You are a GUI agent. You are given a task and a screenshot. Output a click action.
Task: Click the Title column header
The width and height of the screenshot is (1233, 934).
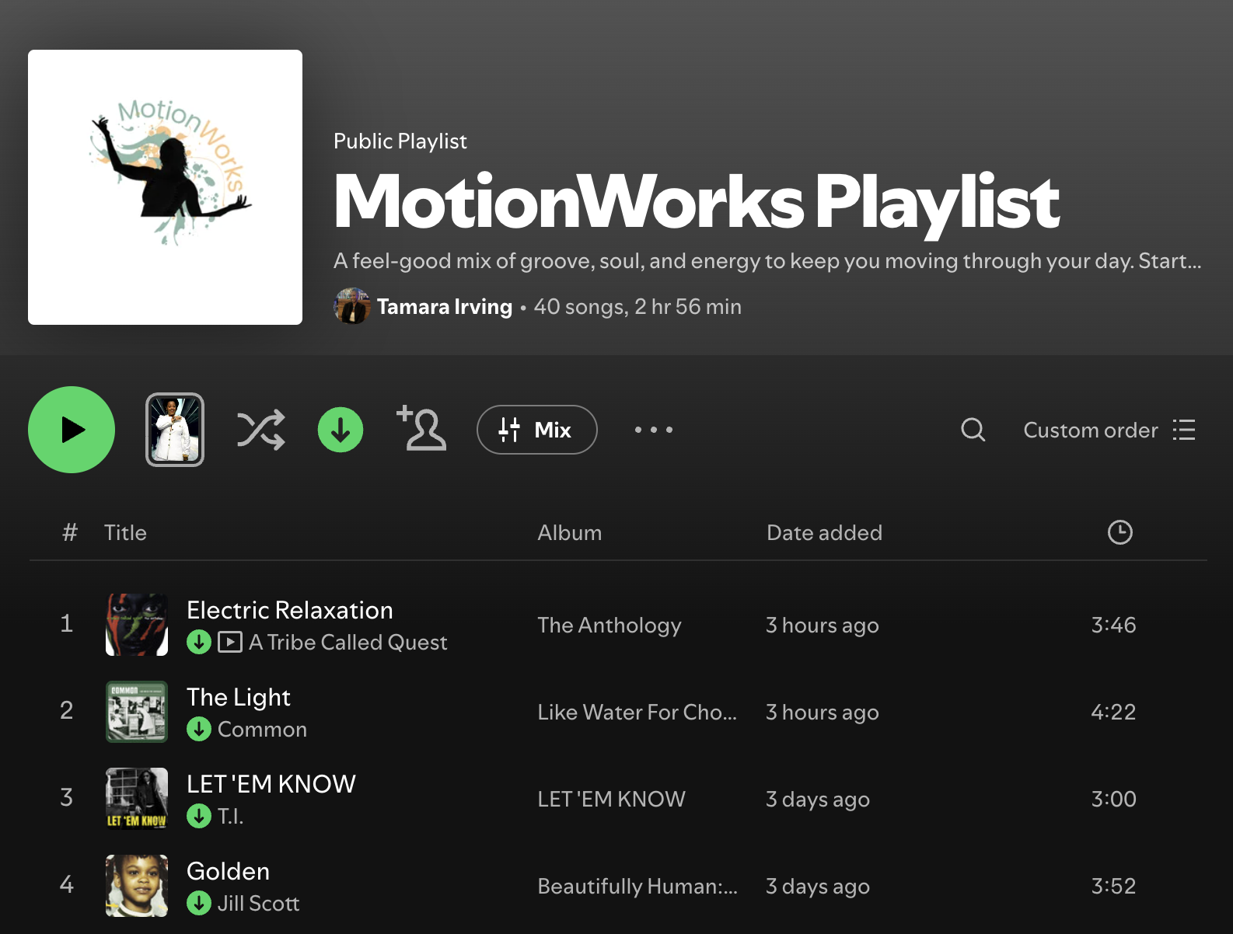pos(125,532)
